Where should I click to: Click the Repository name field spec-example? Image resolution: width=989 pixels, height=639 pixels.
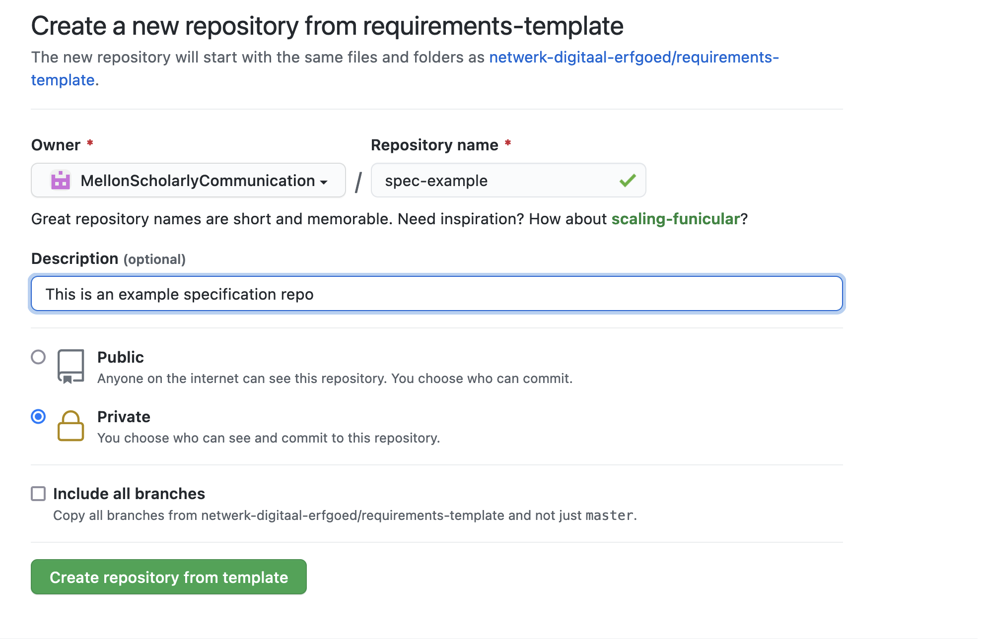click(508, 181)
